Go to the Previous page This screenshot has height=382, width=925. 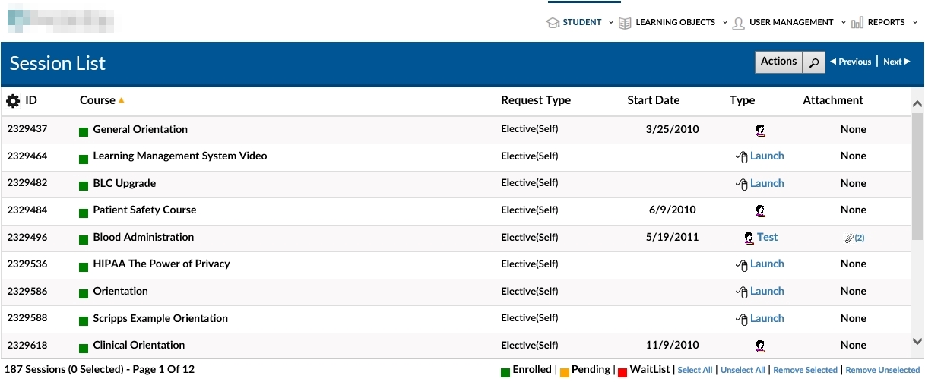pyautogui.click(x=851, y=62)
